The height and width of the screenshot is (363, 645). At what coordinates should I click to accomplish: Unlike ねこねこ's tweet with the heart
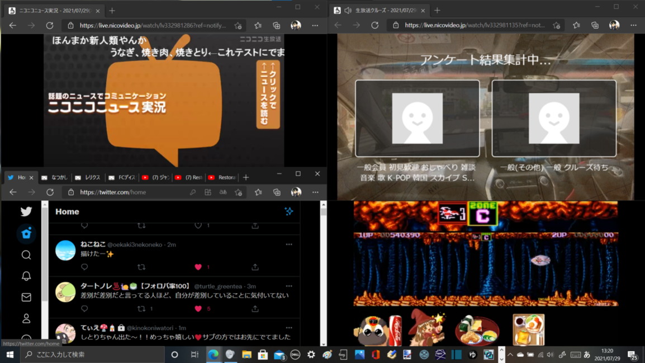point(198,267)
